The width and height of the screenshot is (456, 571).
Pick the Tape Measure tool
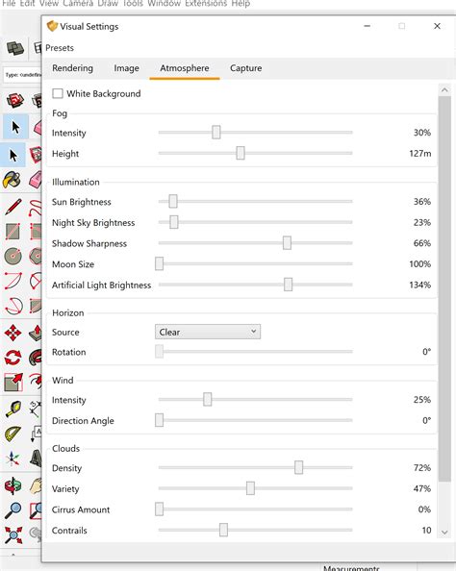[13, 409]
